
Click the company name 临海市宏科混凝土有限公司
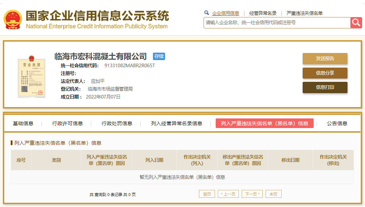pyautogui.click(x=101, y=57)
